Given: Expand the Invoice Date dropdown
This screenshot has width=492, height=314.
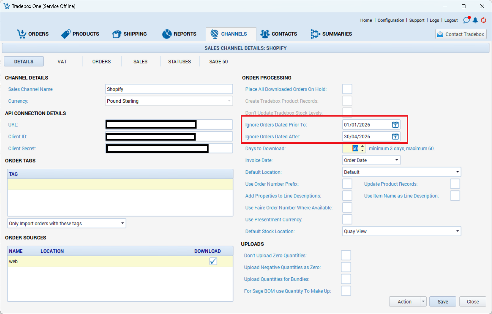Looking at the screenshot, I should pos(397,160).
